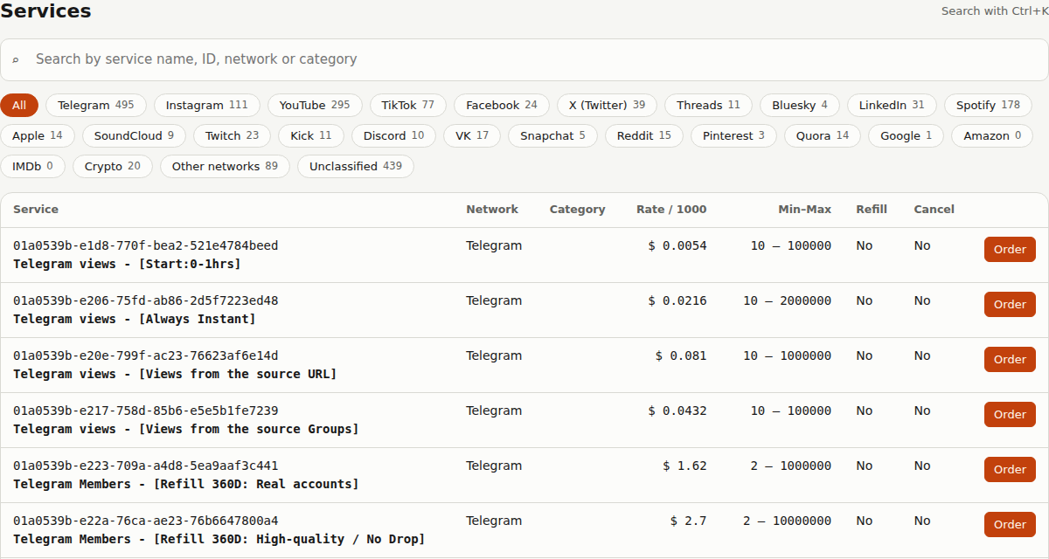Click the $ 0.0054 rate value
1049x559 pixels.
pyautogui.click(x=677, y=245)
